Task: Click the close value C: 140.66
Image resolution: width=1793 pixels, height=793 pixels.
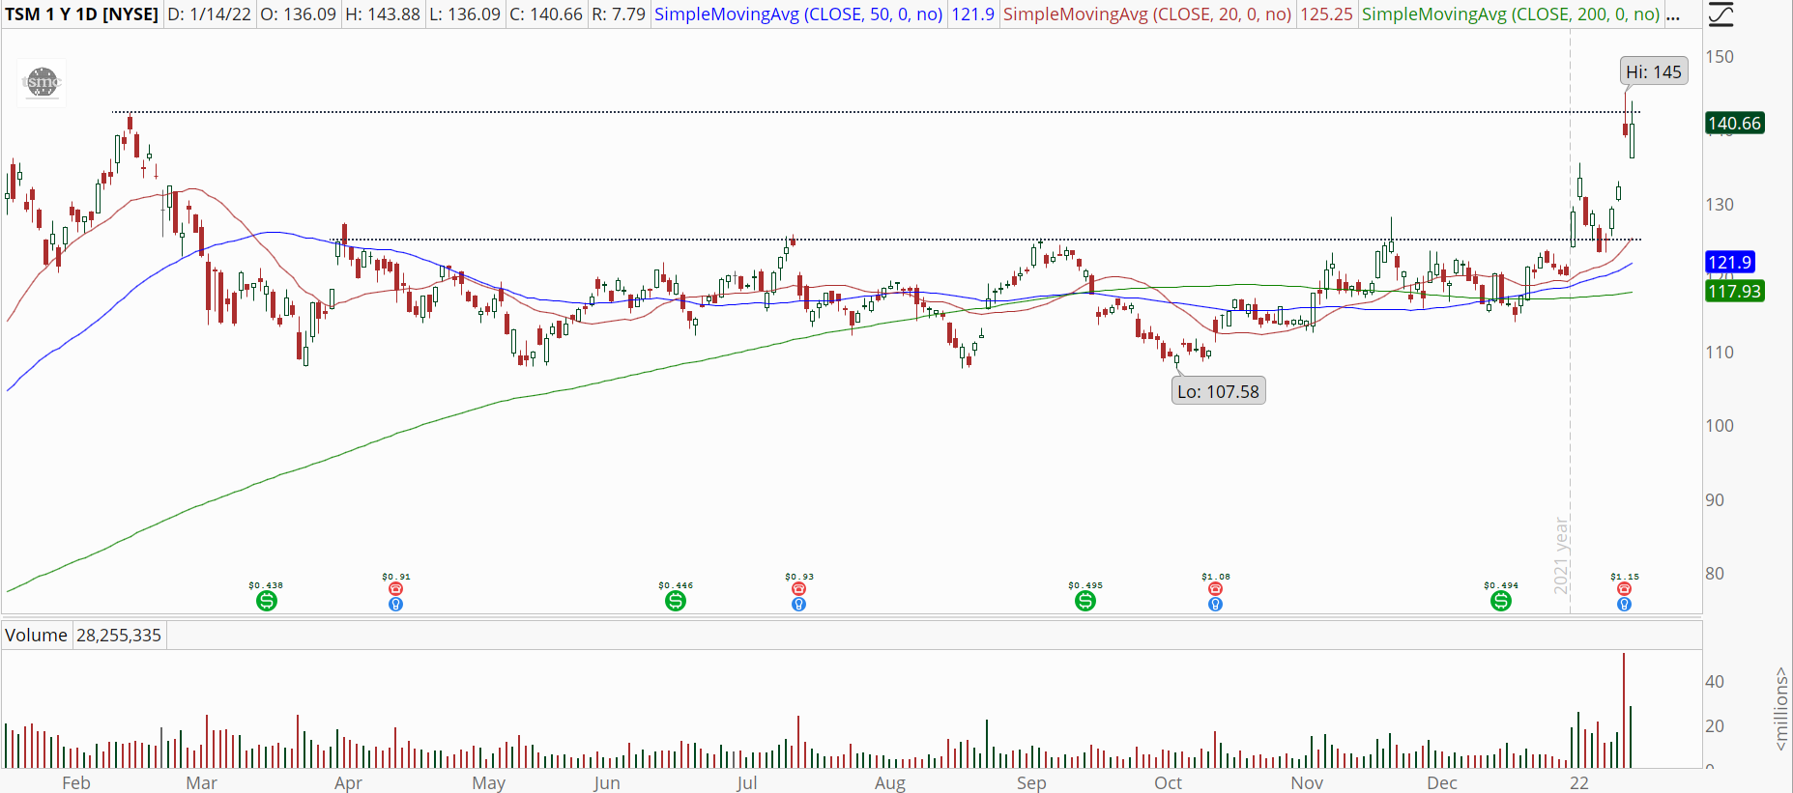Action: [x=546, y=14]
